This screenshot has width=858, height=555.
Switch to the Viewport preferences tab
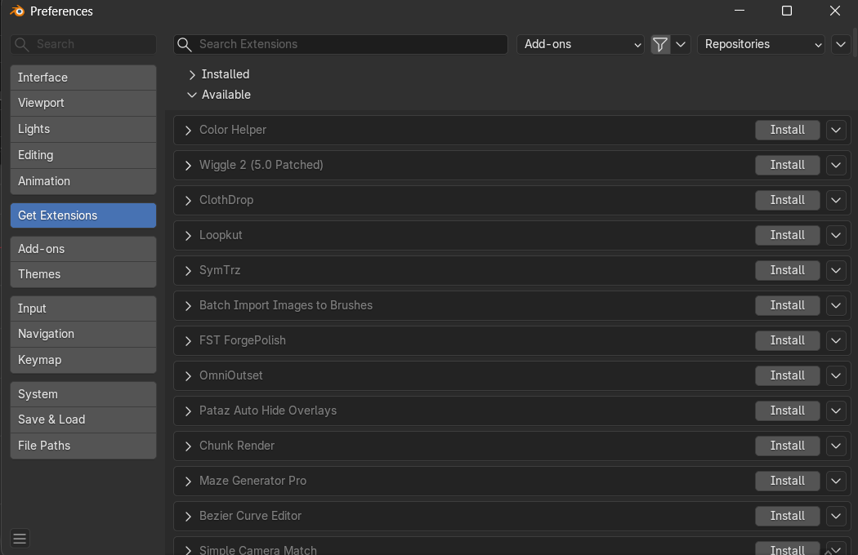point(83,104)
